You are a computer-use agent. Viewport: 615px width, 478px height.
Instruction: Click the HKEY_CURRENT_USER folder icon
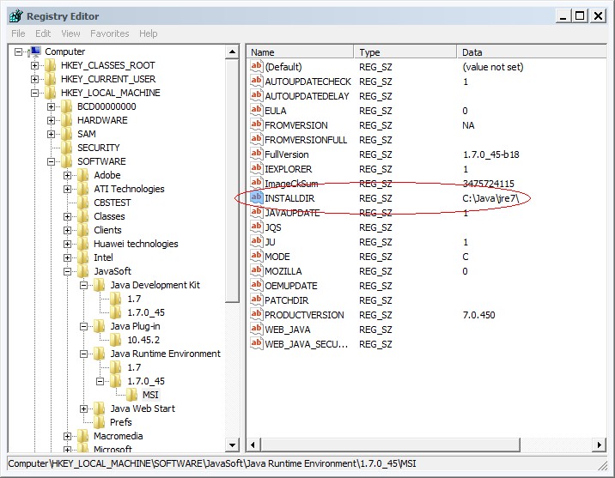[x=50, y=79]
